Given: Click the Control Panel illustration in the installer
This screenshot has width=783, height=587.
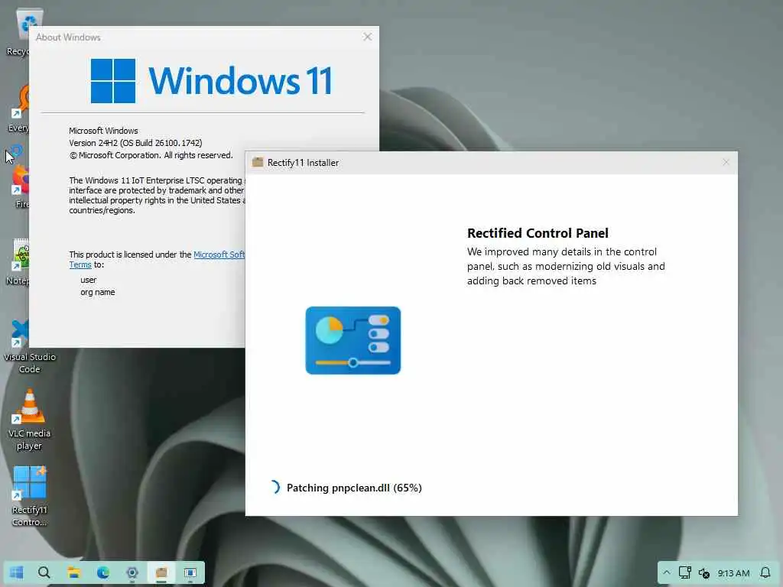Looking at the screenshot, I should point(353,340).
